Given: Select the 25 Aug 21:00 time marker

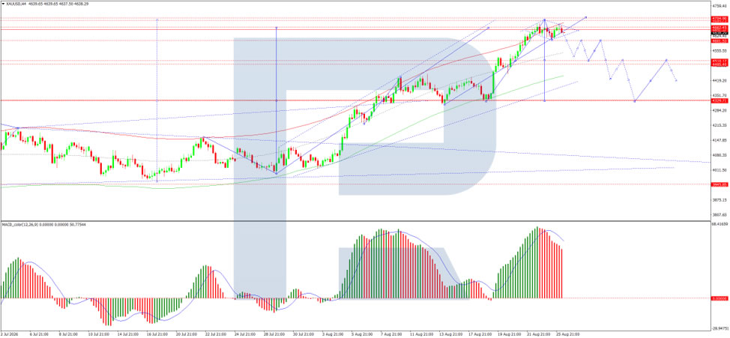Looking at the screenshot, I should point(569,334).
